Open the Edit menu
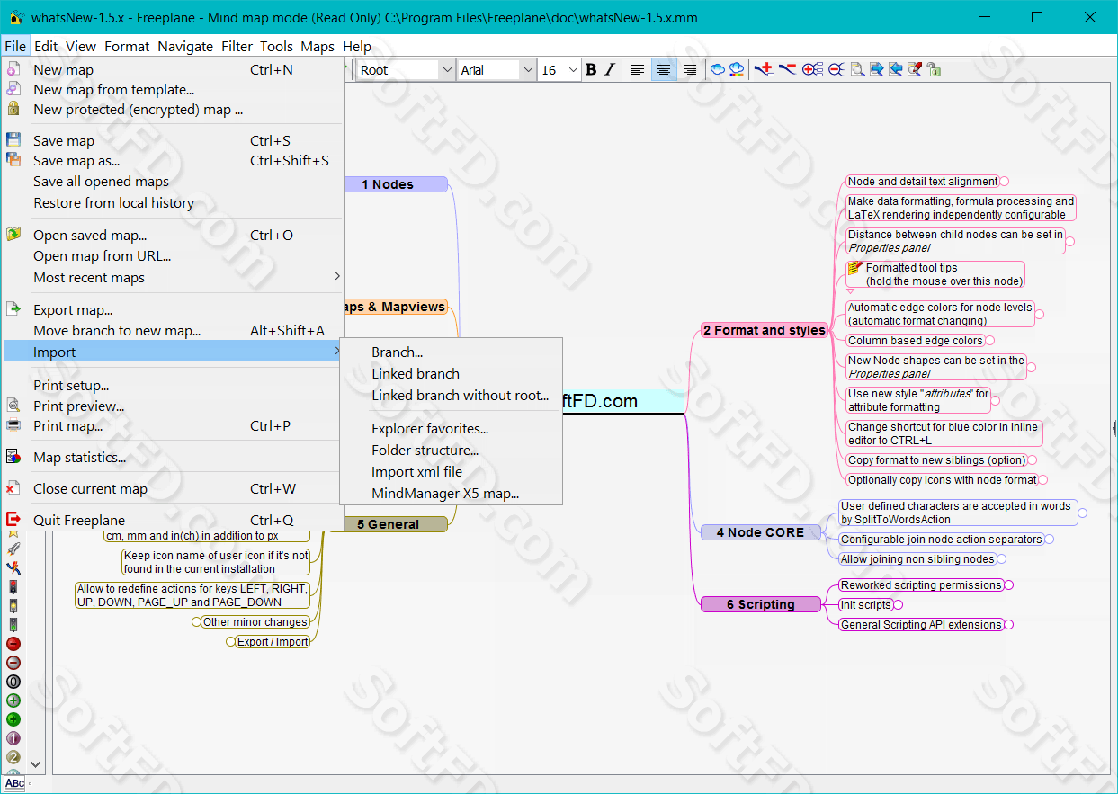Screen dimensions: 1118x794 click(46, 46)
